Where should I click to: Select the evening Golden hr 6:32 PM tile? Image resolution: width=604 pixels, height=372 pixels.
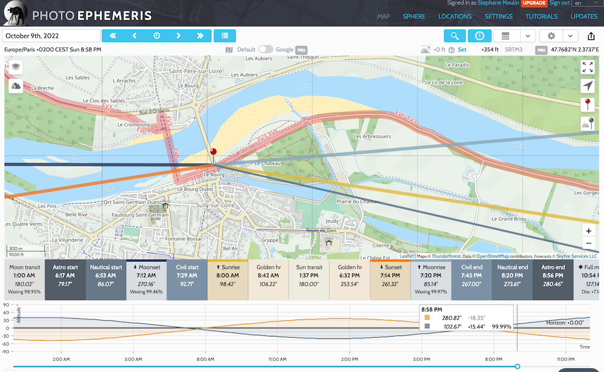tap(350, 280)
